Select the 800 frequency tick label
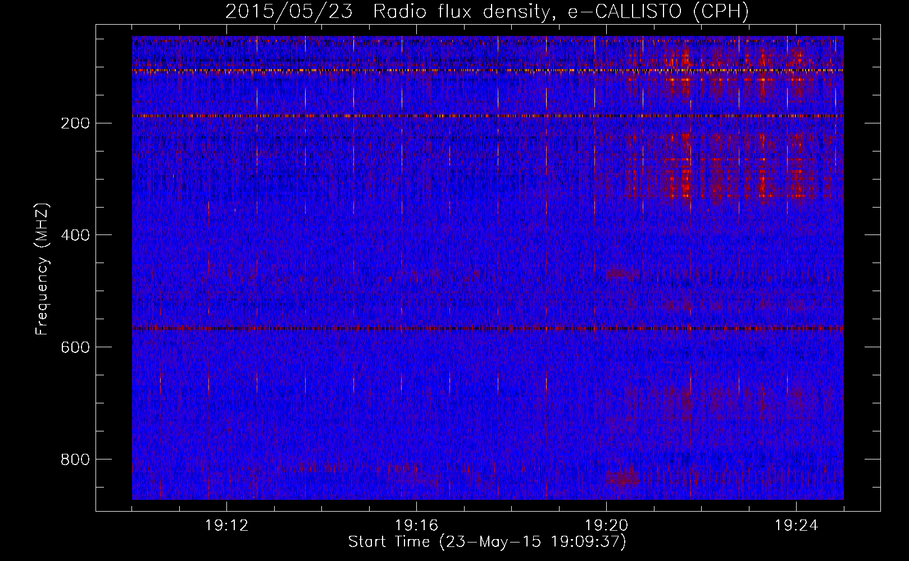909x561 pixels. coord(75,459)
